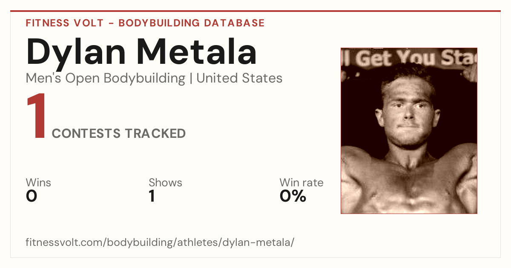Select the 0% win rate value
The width and height of the screenshot is (511, 268).
293,197
